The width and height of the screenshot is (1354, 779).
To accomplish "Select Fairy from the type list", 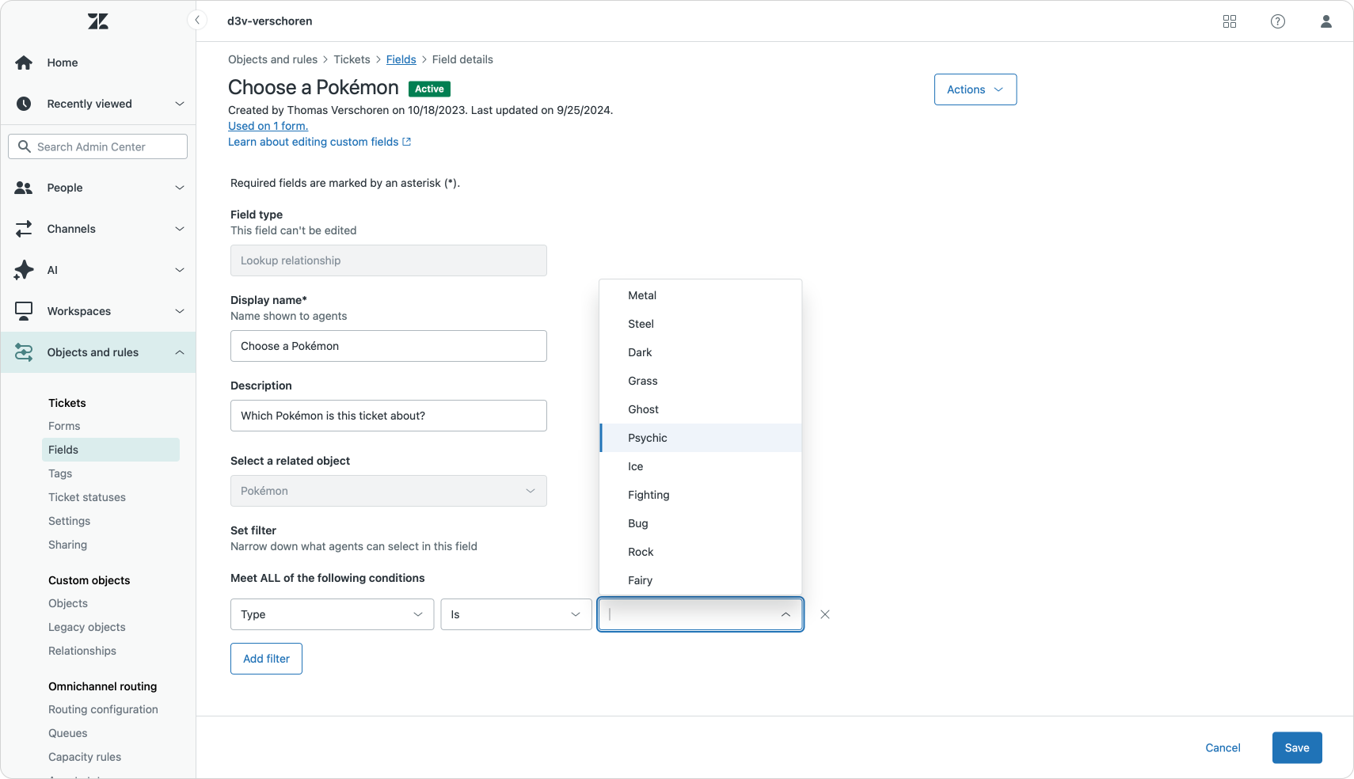I will coord(701,580).
